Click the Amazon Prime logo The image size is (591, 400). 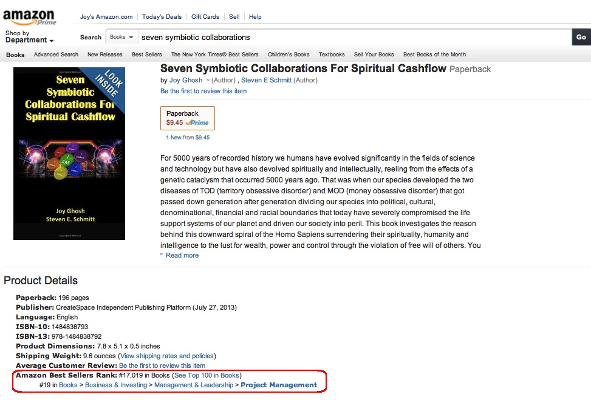coord(29,16)
